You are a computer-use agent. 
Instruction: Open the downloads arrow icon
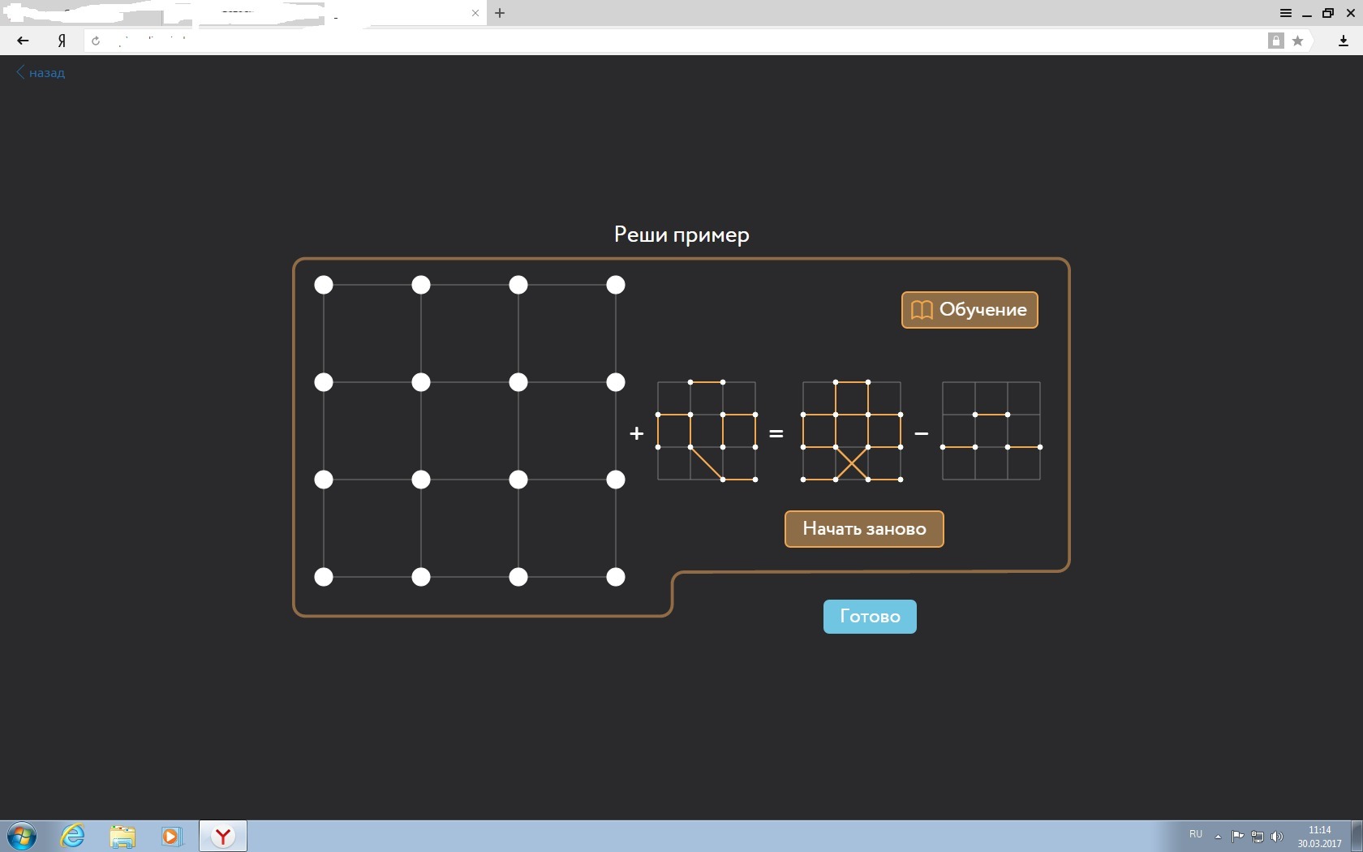click(1343, 41)
